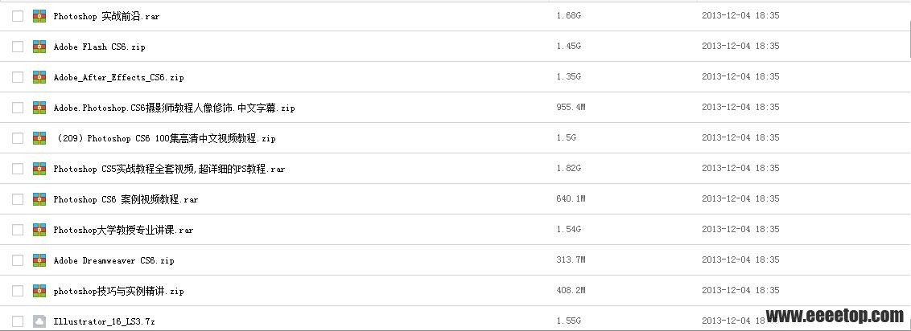Click archive icon of Photoshop大学教授专业讲课.rar
This screenshot has height=331, width=911.
pos(39,230)
